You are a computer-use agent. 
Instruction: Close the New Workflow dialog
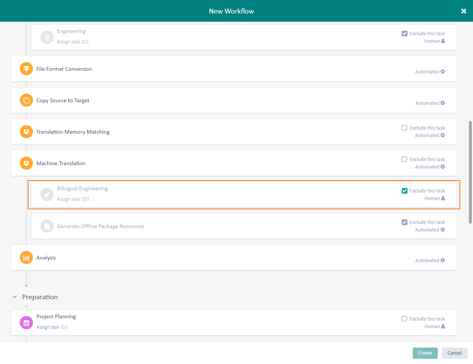(464, 11)
